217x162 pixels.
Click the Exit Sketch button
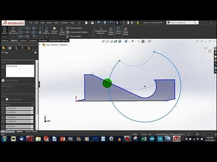5,31
